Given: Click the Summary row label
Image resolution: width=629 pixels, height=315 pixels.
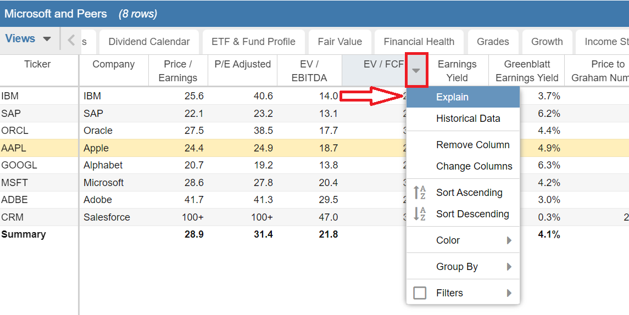Looking at the screenshot, I should [24, 234].
